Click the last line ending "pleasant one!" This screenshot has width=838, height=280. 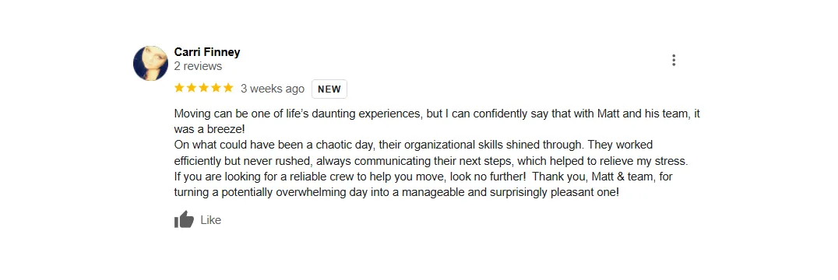pyautogui.click(x=396, y=193)
